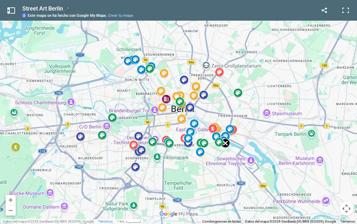Zoom in on the map
357x224 pixels.
(10, 200)
